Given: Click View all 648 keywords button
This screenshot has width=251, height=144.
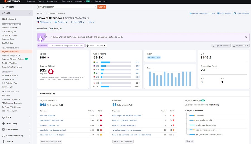Looking at the screenshot, I should coord(51,141).
